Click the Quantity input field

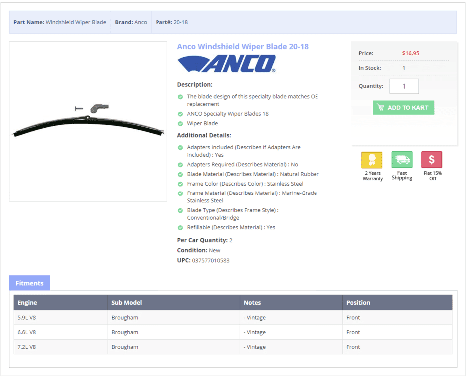404,86
